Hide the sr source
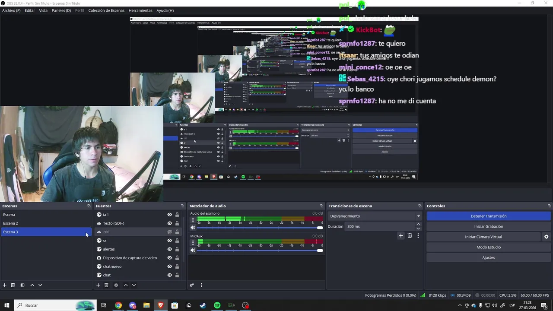 169,241
